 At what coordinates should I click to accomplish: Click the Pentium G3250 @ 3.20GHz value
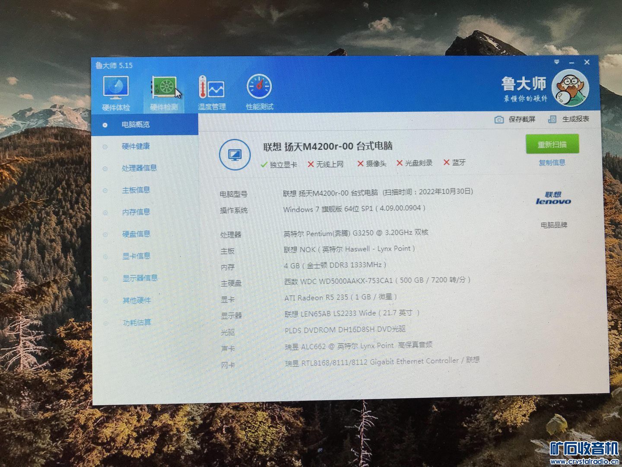pyautogui.click(x=356, y=233)
